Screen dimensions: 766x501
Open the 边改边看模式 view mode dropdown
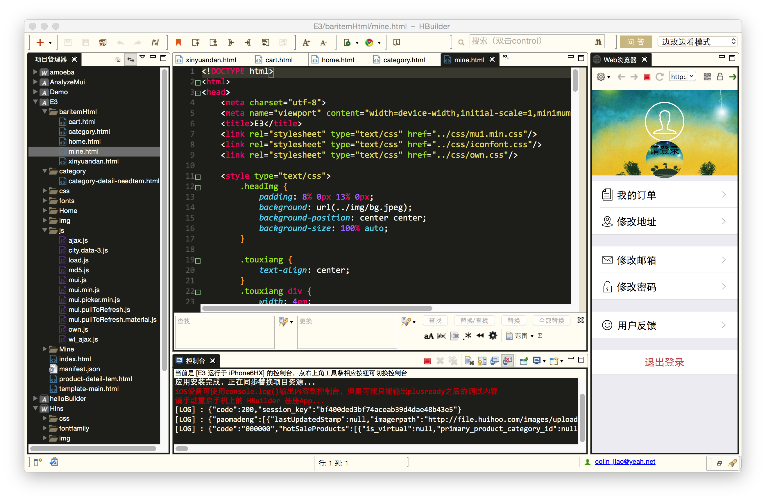click(x=697, y=42)
